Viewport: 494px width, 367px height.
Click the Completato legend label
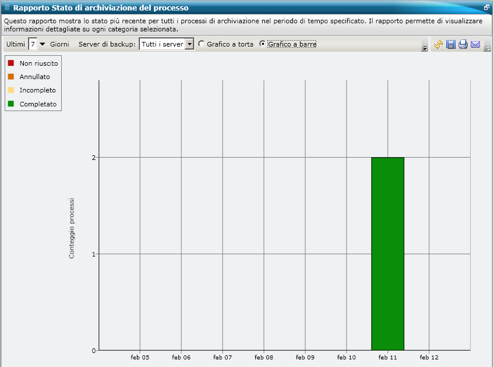point(38,104)
